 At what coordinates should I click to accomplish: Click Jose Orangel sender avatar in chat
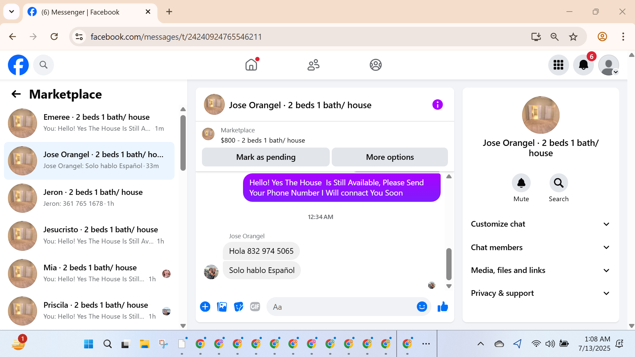[x=211, y=272]
